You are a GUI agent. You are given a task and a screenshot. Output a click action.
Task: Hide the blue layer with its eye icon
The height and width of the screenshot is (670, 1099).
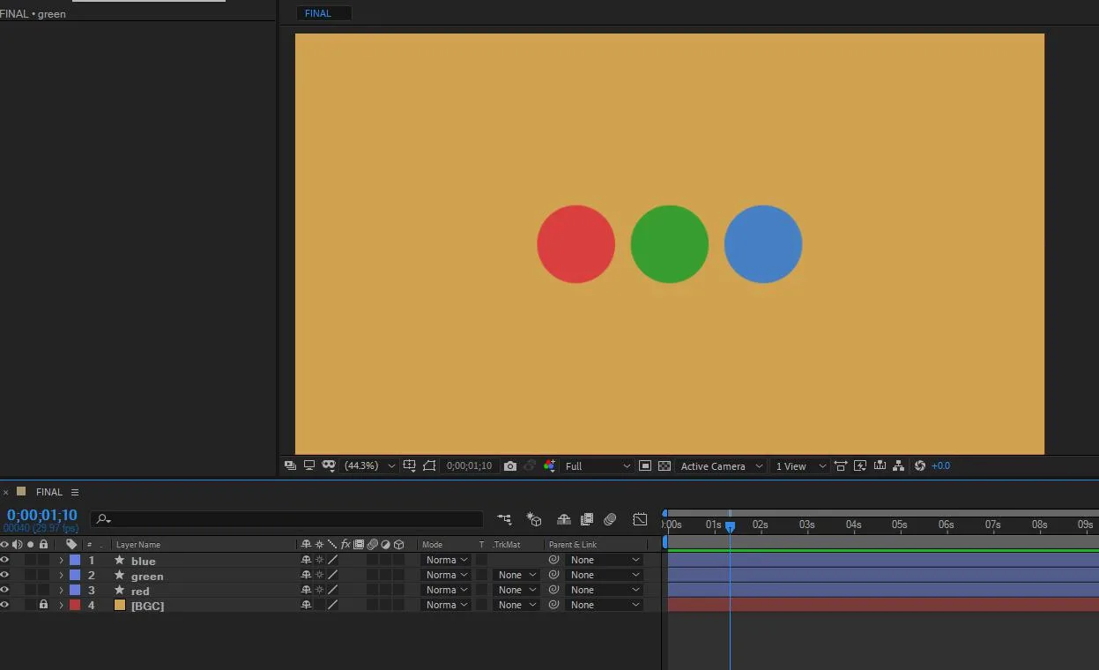[x=4, y=560]
